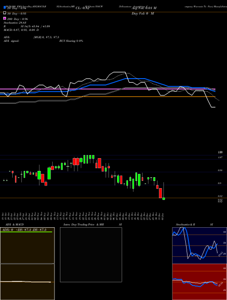Click the '0.98' price axis label
This screenshot has width=227, height=300.
(220, 170)
